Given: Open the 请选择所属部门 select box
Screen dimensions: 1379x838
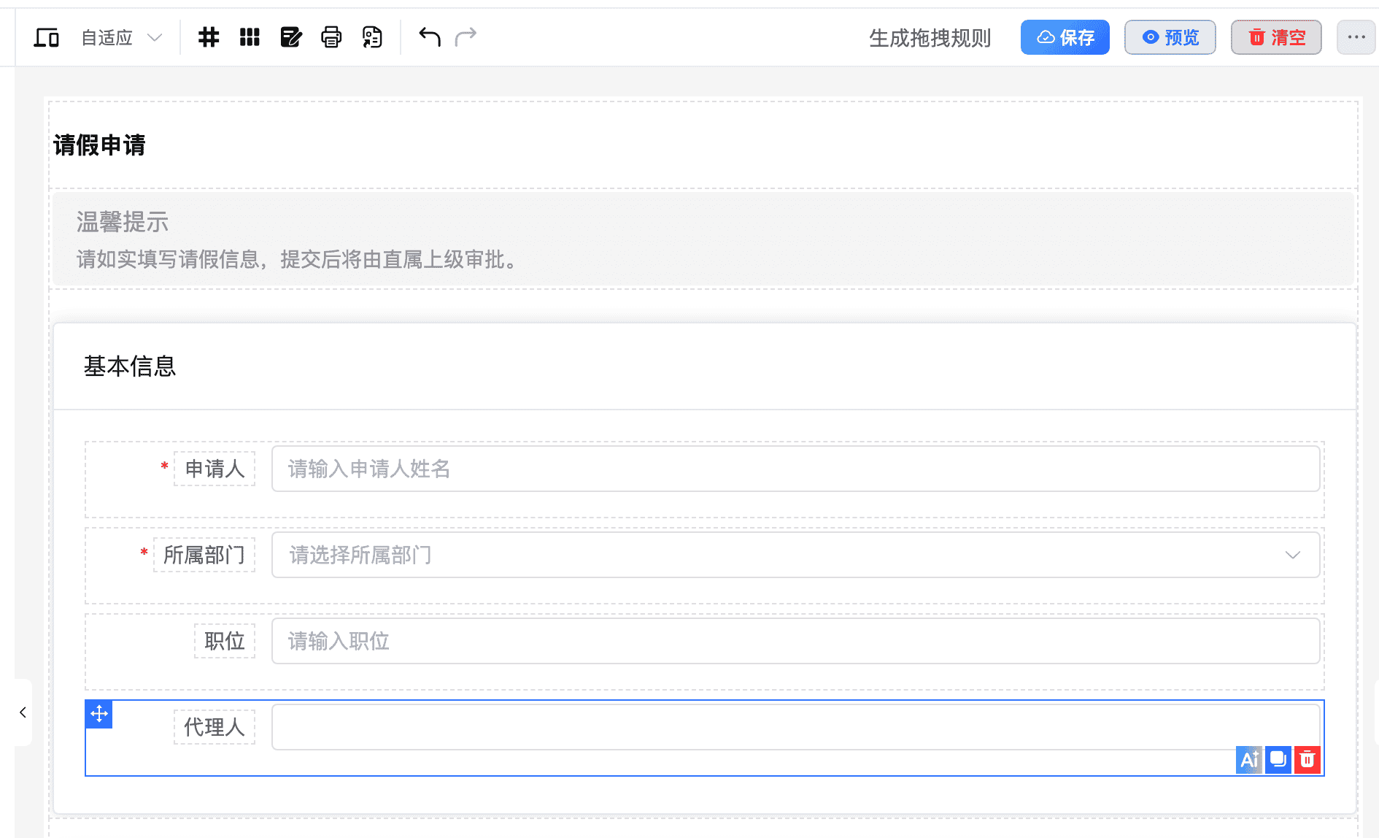Looking at the screenshot, I should (x=795, y=555).
